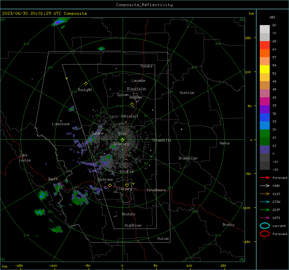The height and width of the screenshot is (270, 289).
Task: Click the Drumheller label
Action: pyautogui.click(x=188, y=158)
